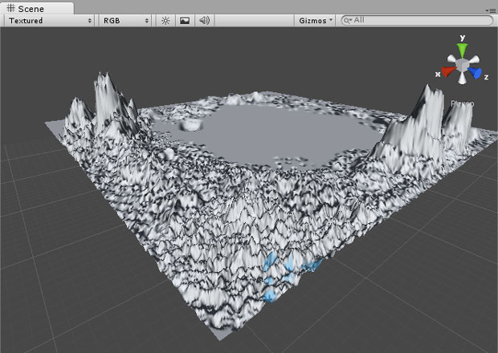This screenshot has height=353, width=498.
Task: Click the white upper-left cone of the gizmo
Action: coord(451,59)
